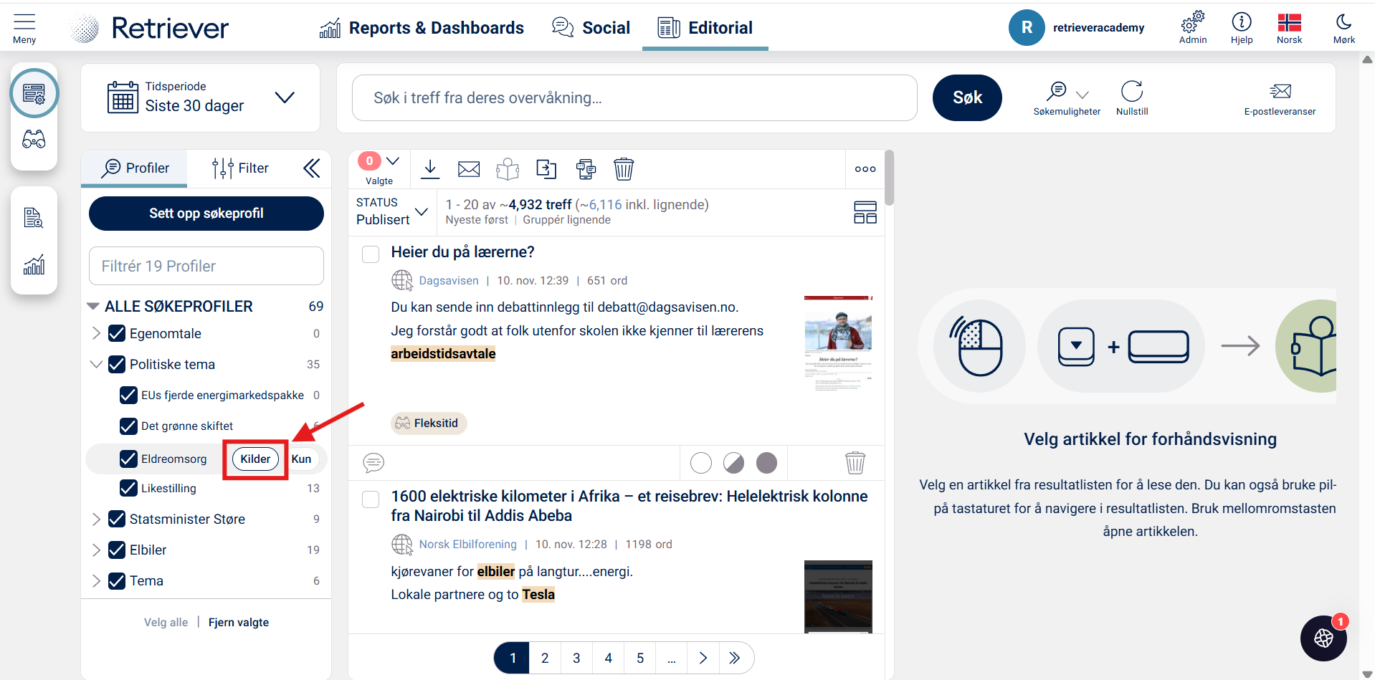
Task: Click the copy to devices toolbar icon
Action: pos(586,169)
